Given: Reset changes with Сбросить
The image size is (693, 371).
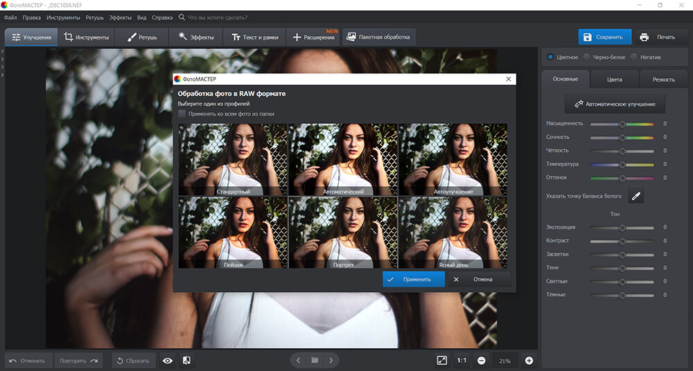Looking at the screenshot, I should click(134, 361).
